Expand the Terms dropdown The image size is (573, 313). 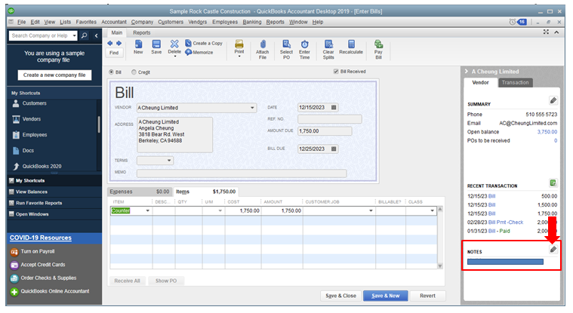(168, 160)
